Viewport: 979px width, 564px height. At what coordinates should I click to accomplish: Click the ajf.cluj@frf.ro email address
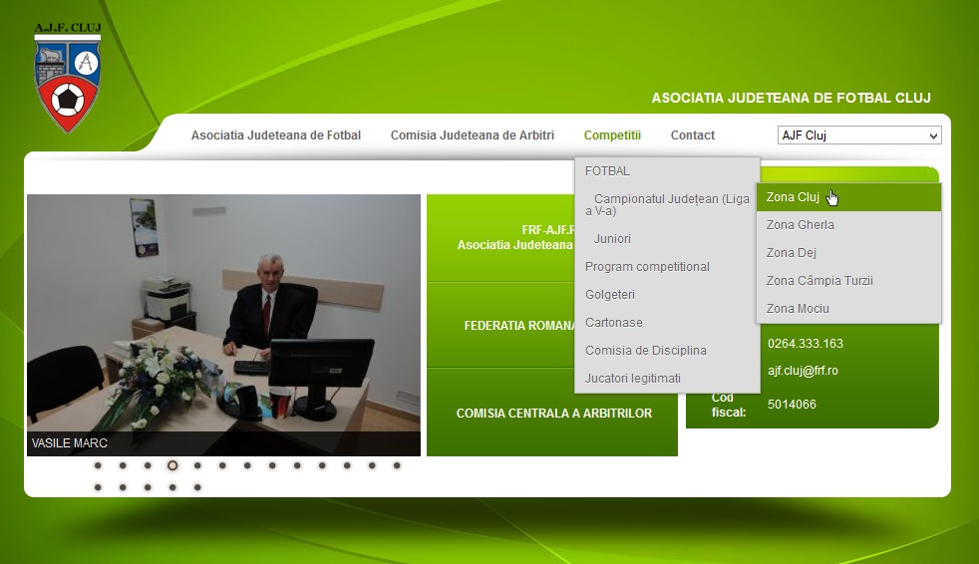(x=803, y=371)
